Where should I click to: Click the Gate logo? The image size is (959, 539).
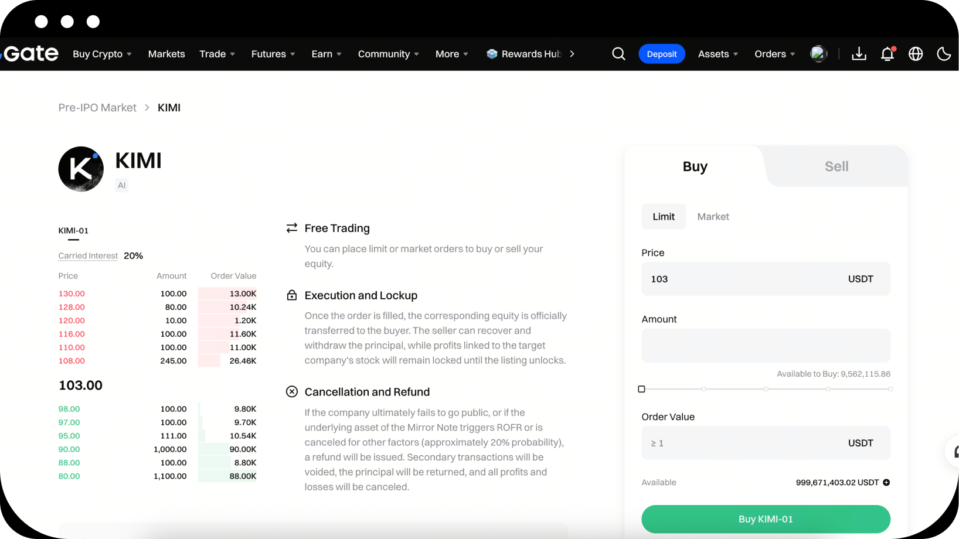[30, 54]
